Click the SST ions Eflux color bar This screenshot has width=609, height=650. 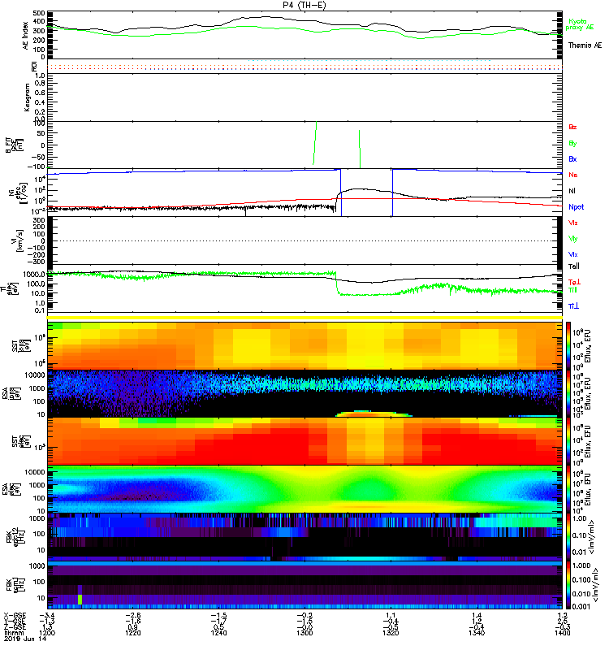coord(568,345)
